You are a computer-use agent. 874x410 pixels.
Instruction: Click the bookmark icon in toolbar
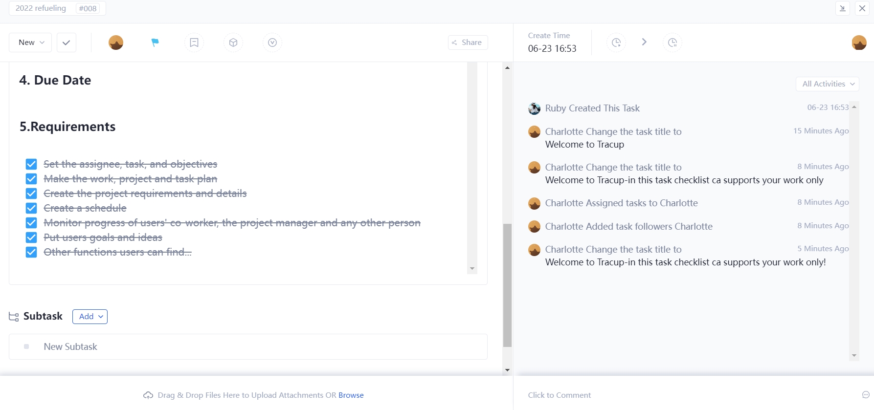click(x=194, y=43)
